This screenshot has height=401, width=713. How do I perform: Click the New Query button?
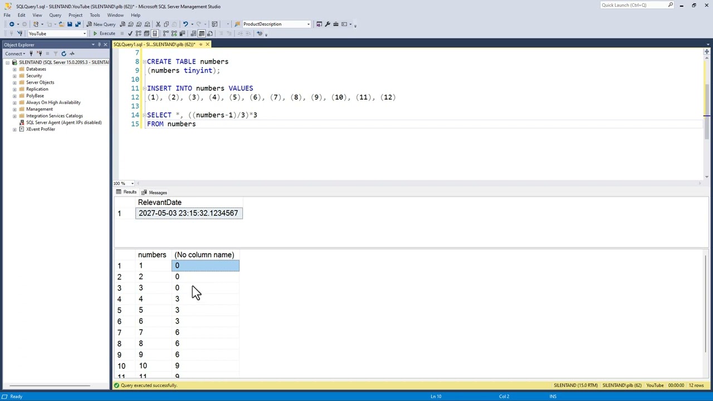pos(101,24)
